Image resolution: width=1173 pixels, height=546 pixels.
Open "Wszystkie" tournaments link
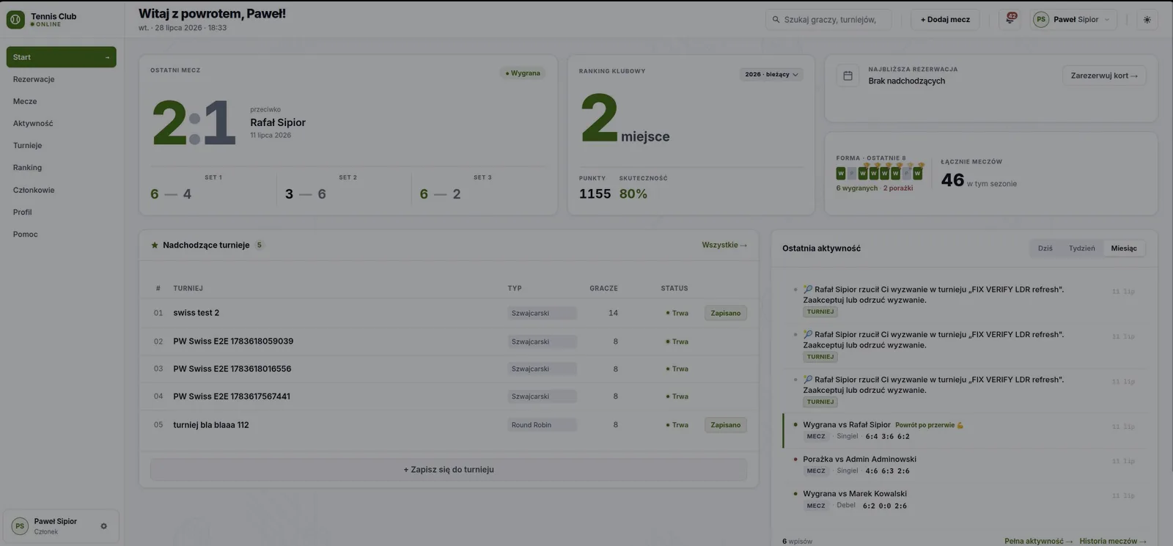[x=724, y=246]
